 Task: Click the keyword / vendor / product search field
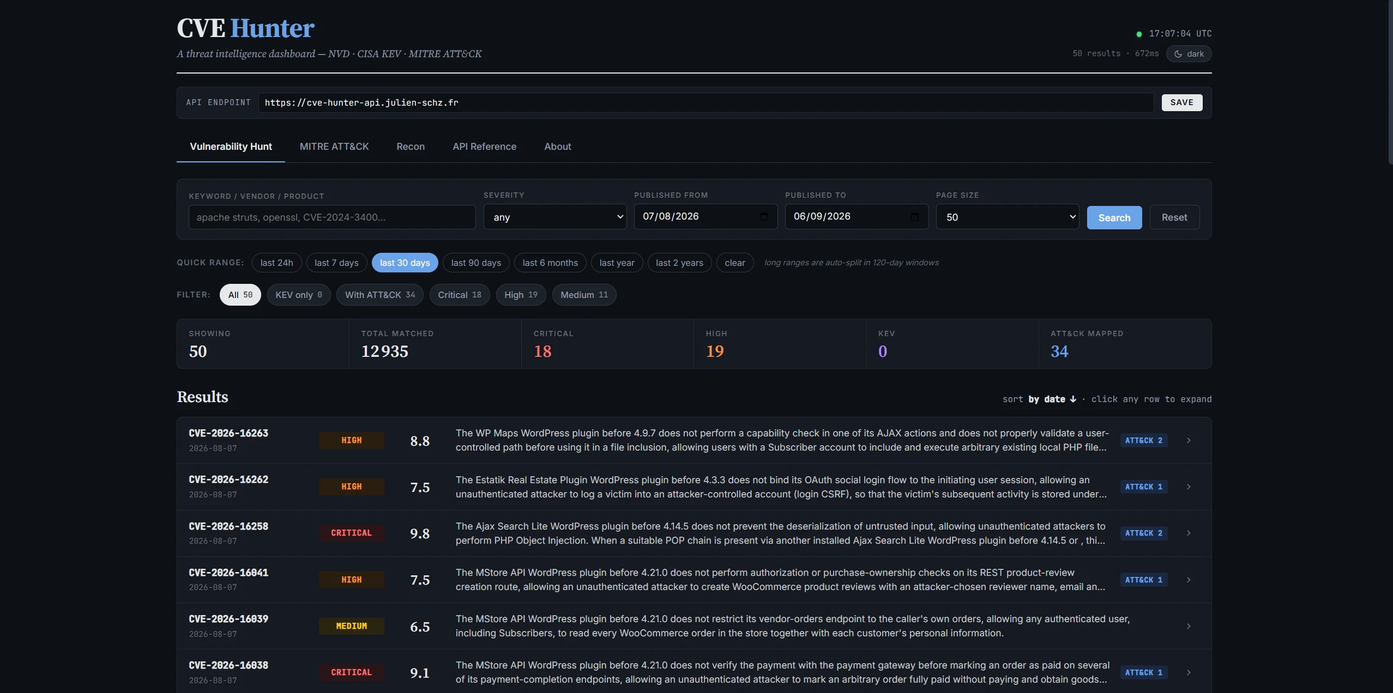click(x=332, y=217)
